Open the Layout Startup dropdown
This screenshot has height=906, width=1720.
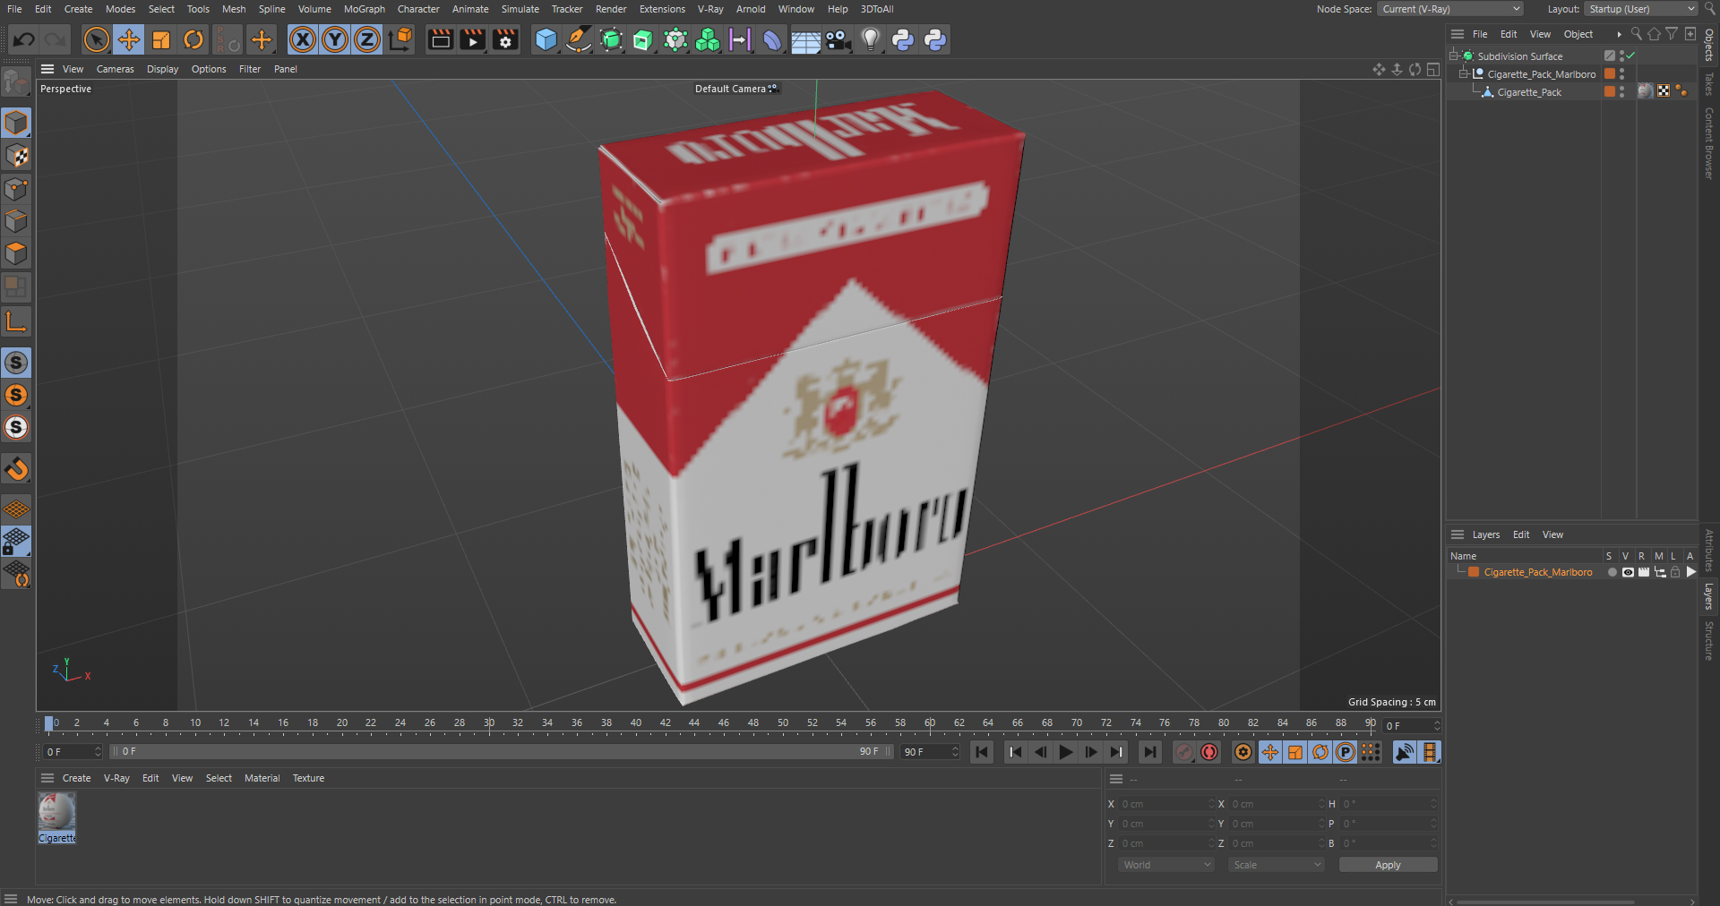(1640, 9)
